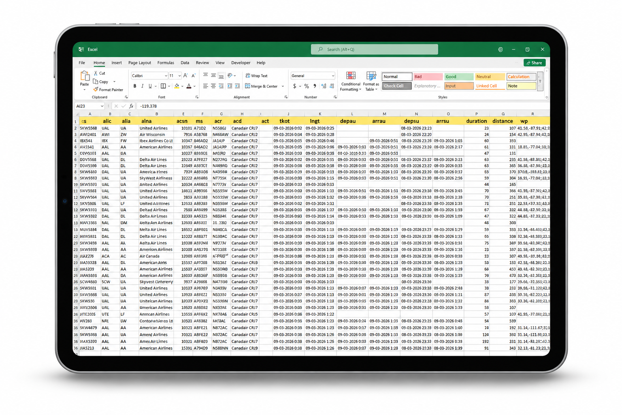Toggle underline formatting
This screenshot has width=622, height=415.
[150, 86]
